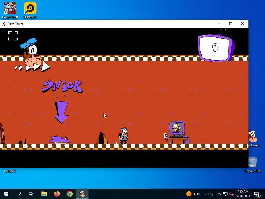Click the handwritten "It's him" text
The height and width of the screenshot is (199, 265).
(61, 96)
